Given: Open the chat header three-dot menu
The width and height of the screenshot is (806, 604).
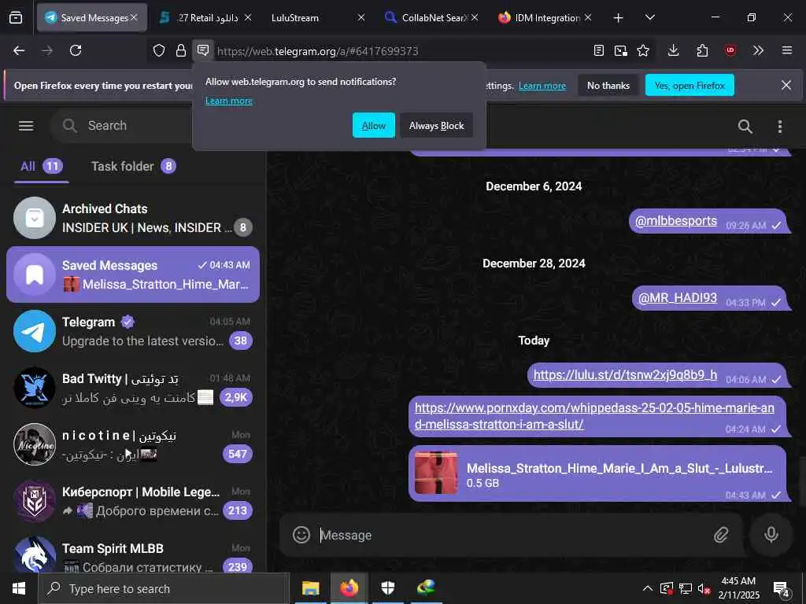Looking at the screenshot, I should coord(780,127).
